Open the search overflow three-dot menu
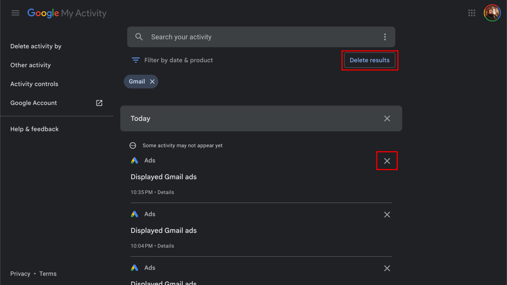Viewport: 507px width, 285px height. [385, 37]
